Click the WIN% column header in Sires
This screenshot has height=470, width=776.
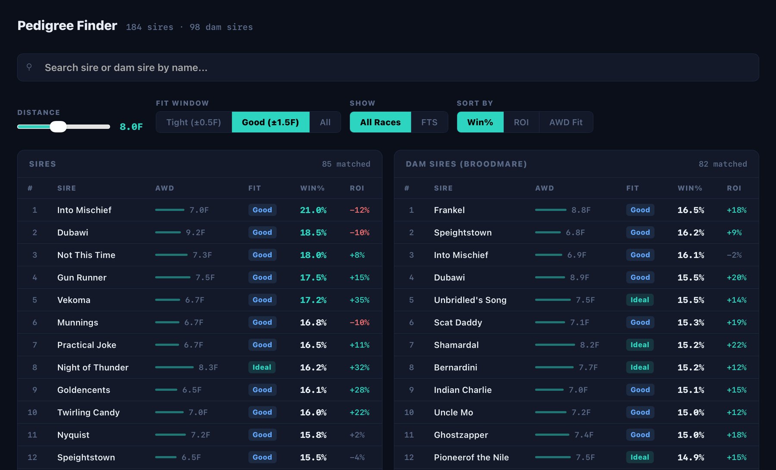pyautogui.click(x=312, y=188)
